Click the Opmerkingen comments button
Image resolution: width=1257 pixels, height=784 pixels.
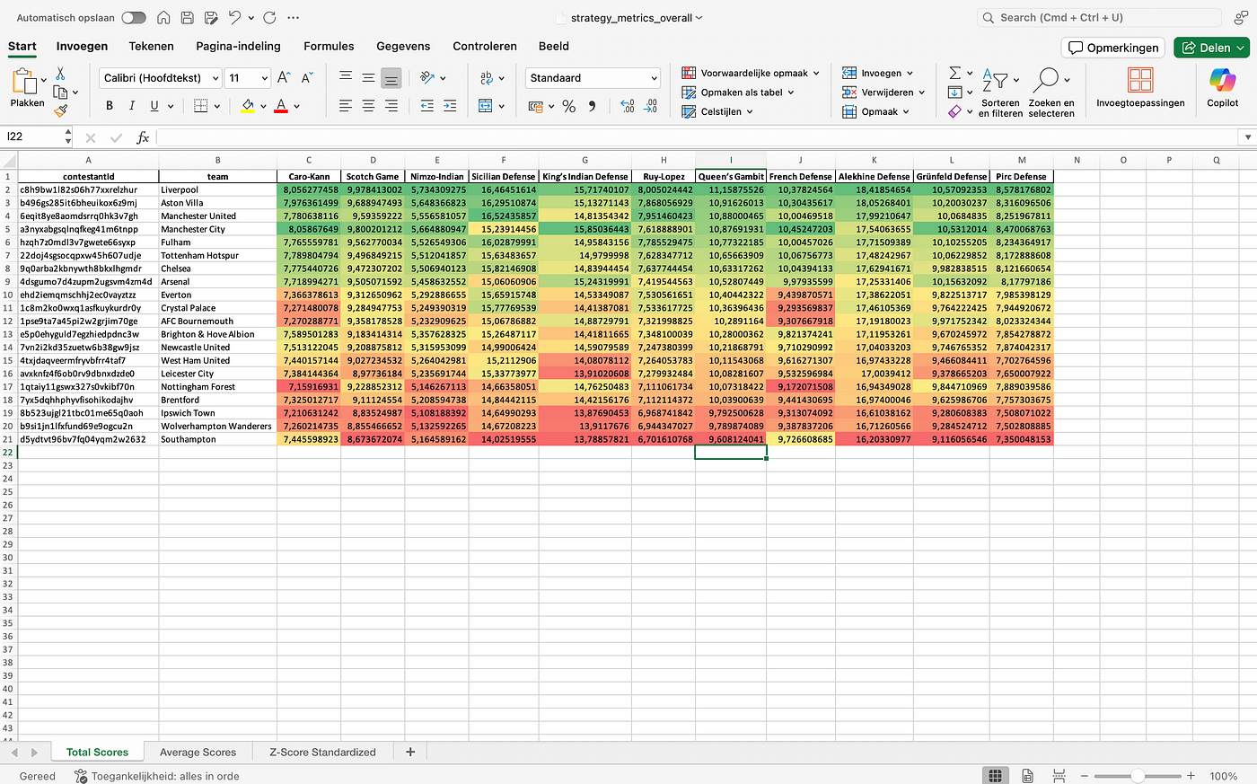pos(1113,48)
